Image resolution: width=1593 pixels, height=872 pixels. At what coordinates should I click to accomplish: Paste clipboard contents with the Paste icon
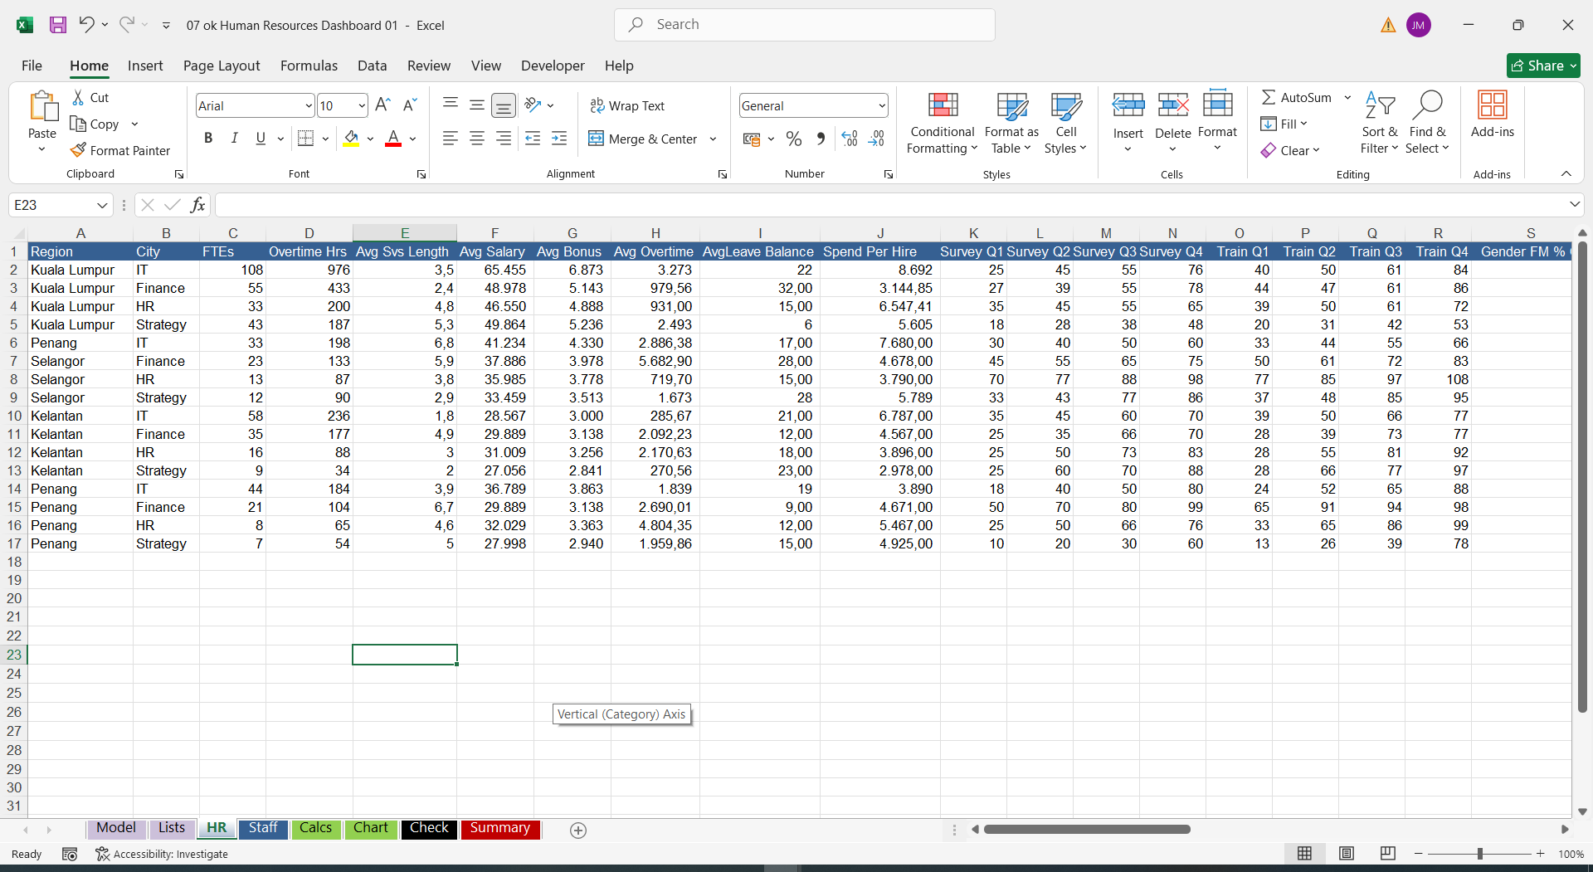point(42,107)
